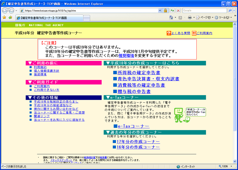This screenshot has width=238, height=170.
Task: Click the よくある質問 link
Action: [180, 33]
